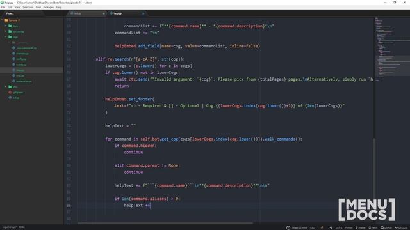Open events.py from the tree
The height and width of the screenshot is (230, 410).
[21, 65]
